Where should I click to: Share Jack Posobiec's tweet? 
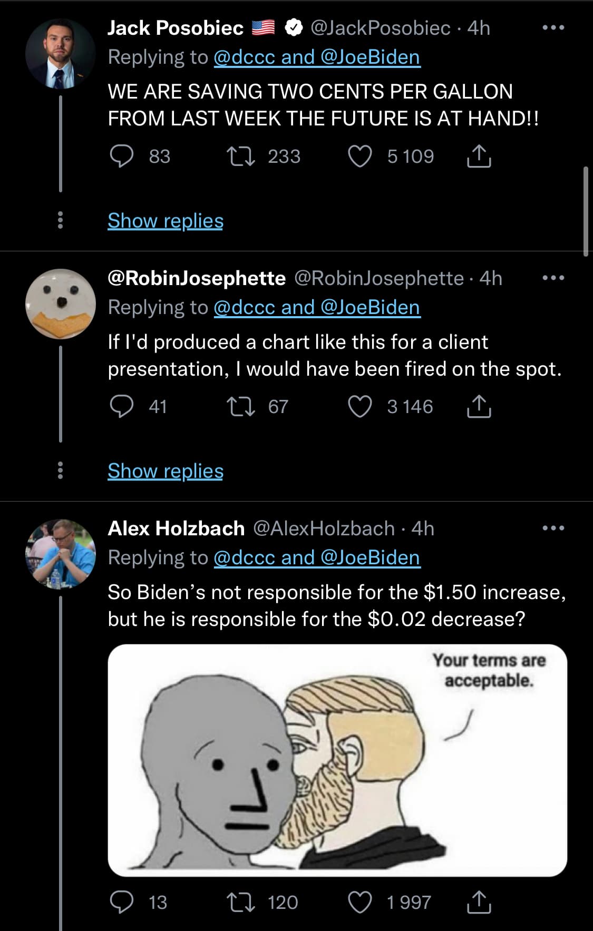click(x=479, y=156)
